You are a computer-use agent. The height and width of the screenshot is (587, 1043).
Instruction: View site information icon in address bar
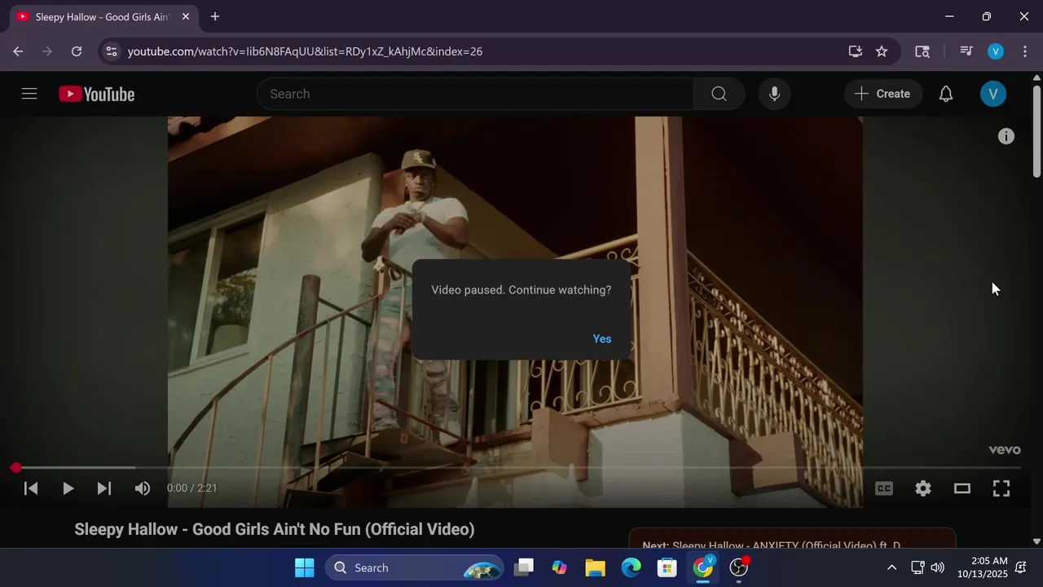112,51
